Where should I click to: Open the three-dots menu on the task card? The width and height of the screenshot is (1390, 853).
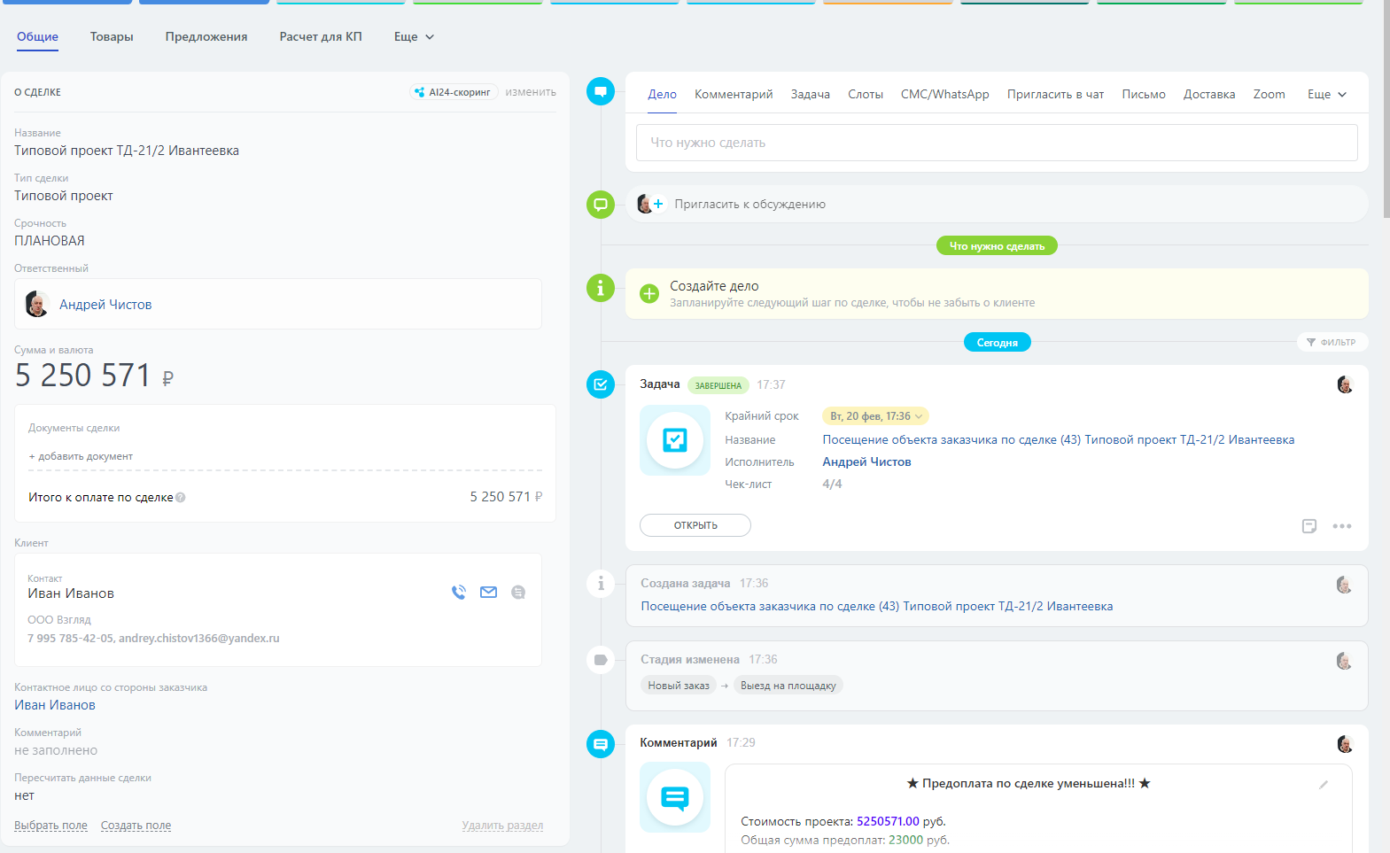coord(1342,526)
